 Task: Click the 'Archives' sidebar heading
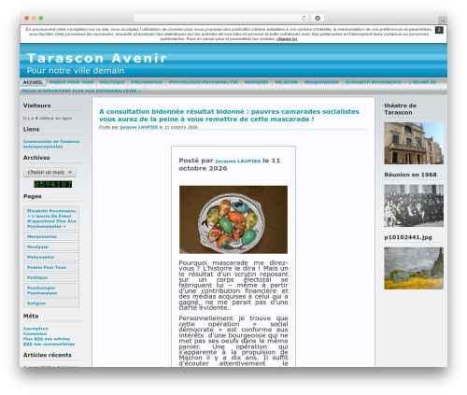pyautogui.click(x=36, y=158)
